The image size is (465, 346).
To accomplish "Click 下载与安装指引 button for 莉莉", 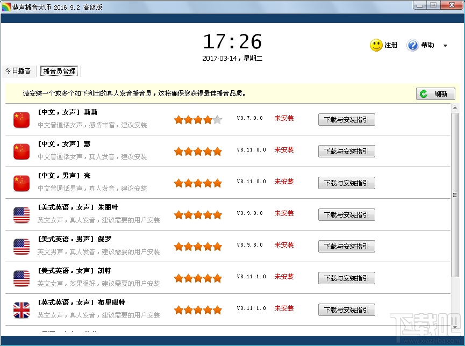I will click(346, 119).
